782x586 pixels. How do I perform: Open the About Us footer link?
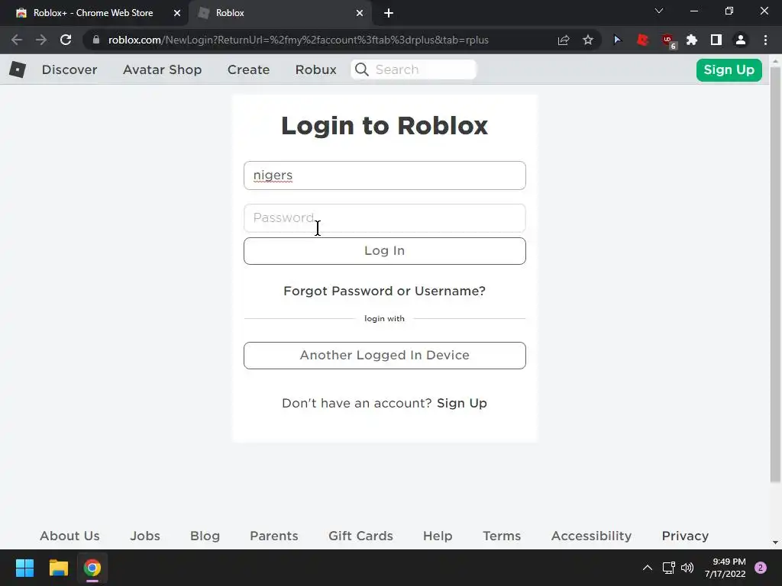point(69,536)
